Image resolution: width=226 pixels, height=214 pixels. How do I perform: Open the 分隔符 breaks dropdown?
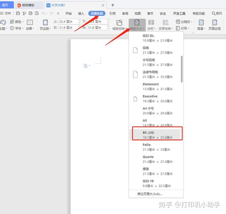tap(184, 22)
